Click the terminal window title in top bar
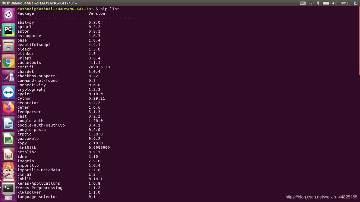Image resolution: width=360 pixels, height=202 pixels. click(x=39, y=3)
